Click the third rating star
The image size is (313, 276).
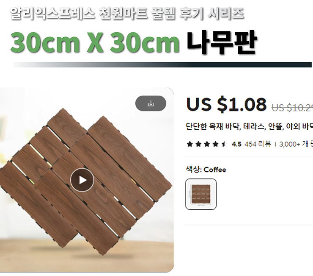point(207,144)
